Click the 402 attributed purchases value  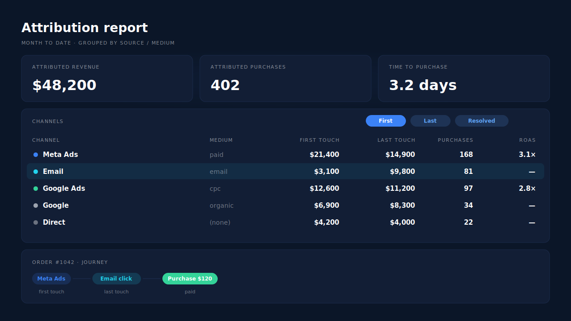pyautogui.click(x=225, y=85)
